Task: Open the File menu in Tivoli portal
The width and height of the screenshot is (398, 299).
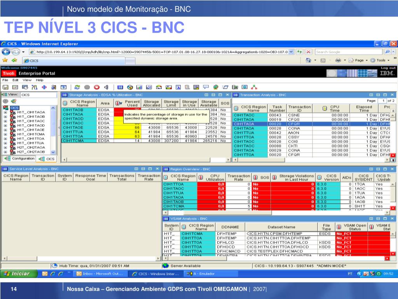Action: point(5,80)
